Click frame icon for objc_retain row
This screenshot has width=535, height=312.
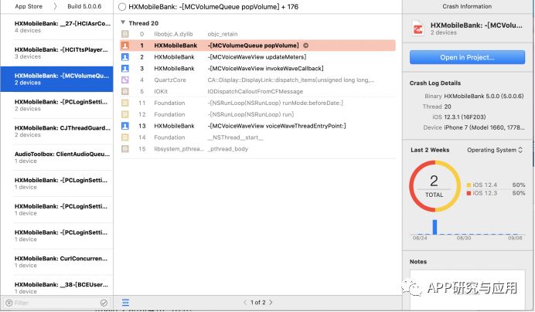(125, 34)
